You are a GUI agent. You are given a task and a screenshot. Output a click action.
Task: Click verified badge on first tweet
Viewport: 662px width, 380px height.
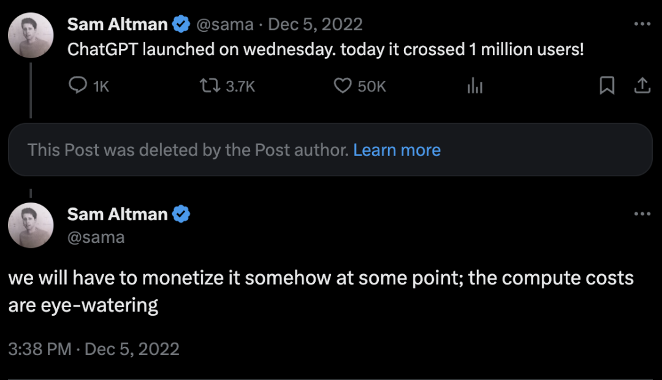click(181, 24)
